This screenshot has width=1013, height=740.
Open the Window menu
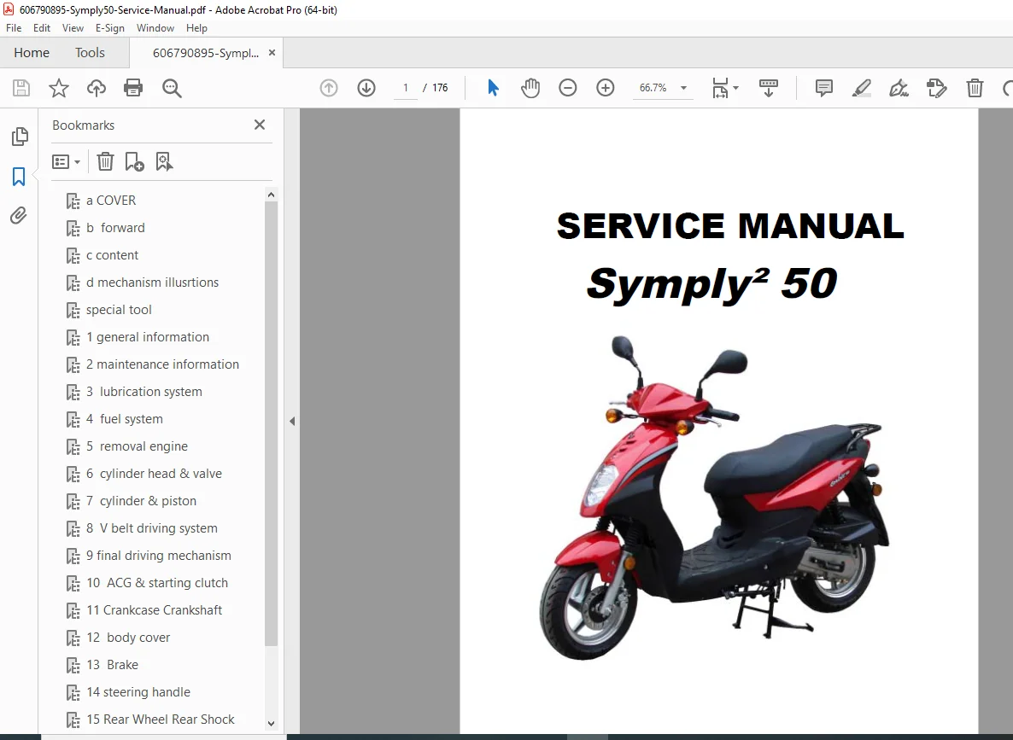155,28
